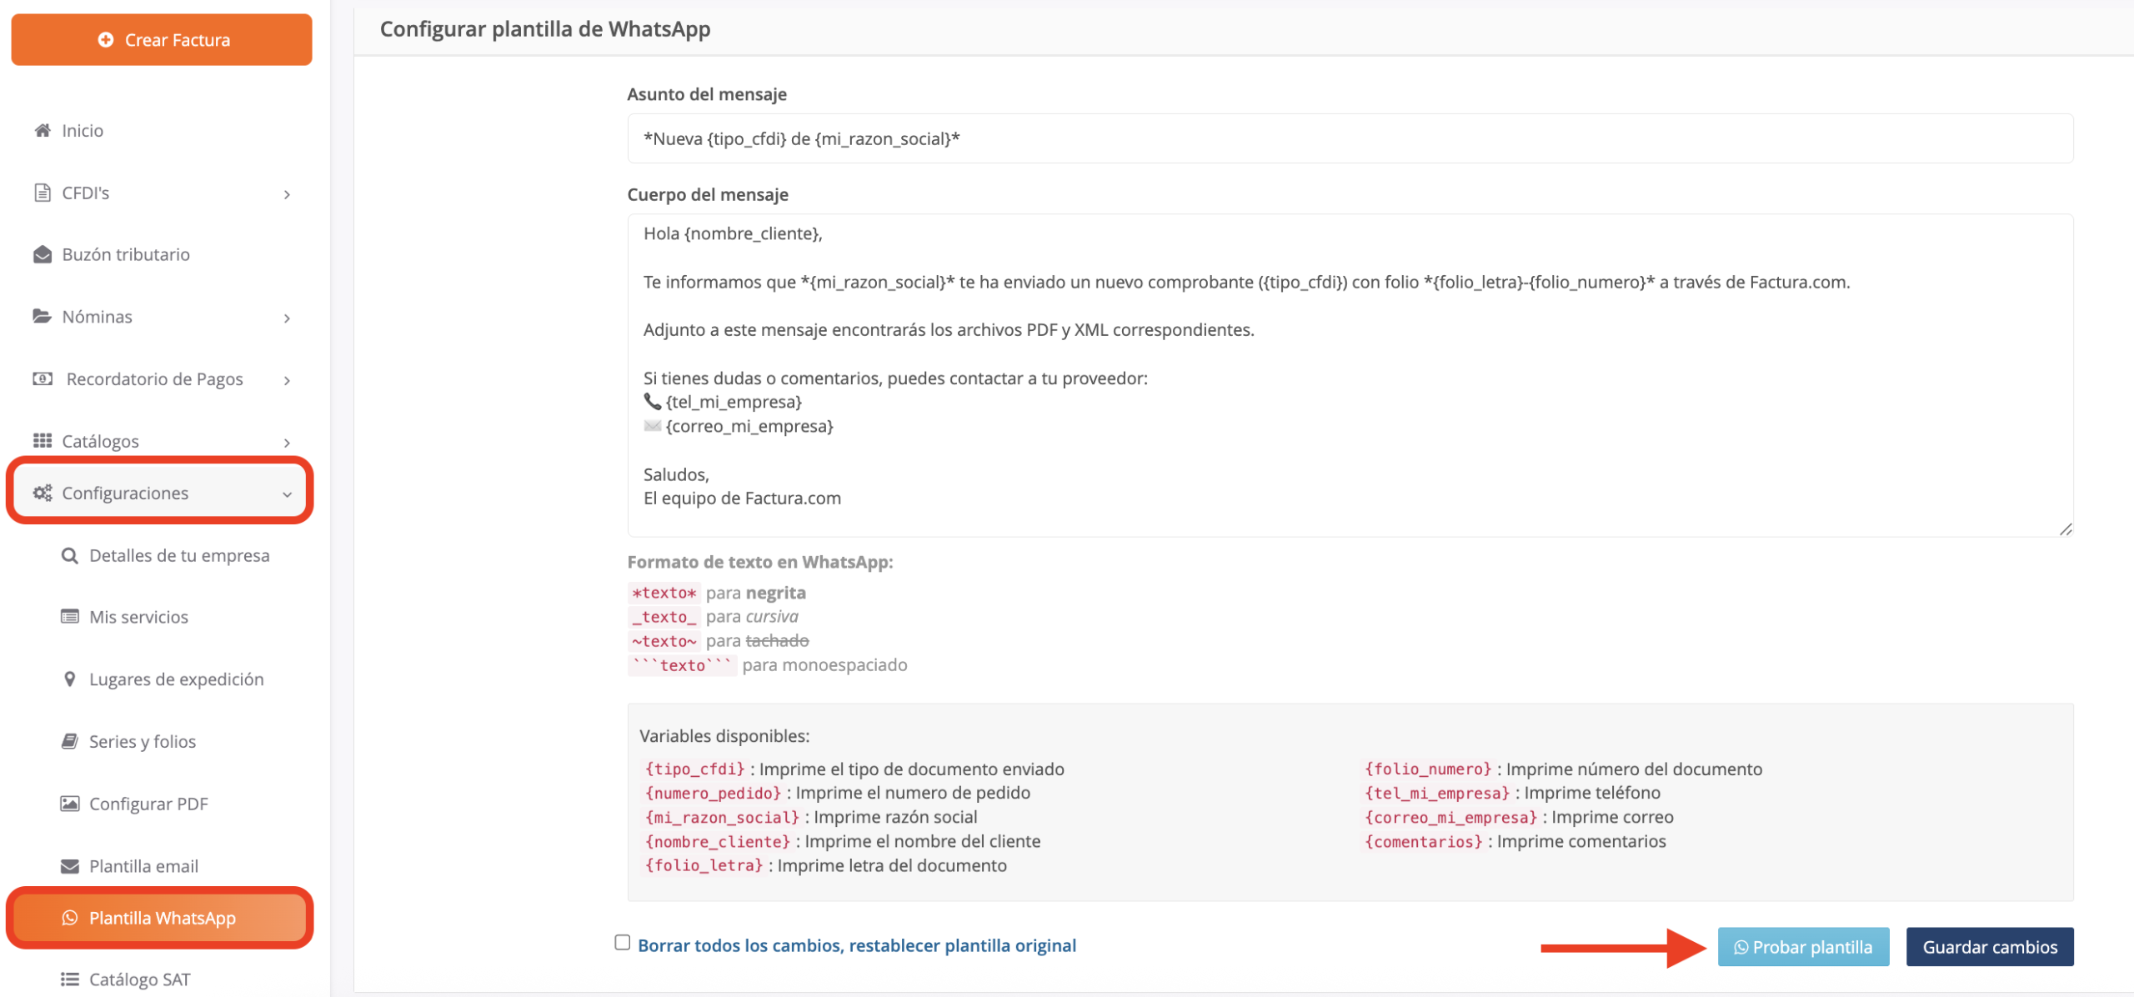Click the WhatsApp icon in Plantilla WhatsApp item

(x=70, y=918)
